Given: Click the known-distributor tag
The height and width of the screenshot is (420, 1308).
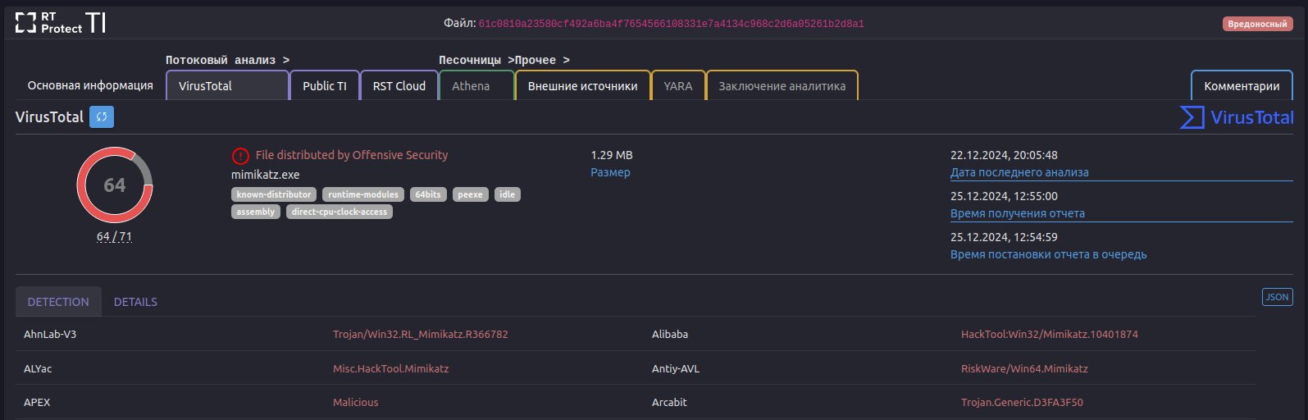Looking at the screenshot, I should tap(274, 194).
